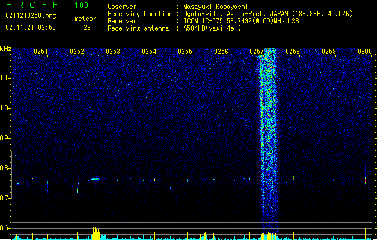Click the antenna value A504HB(yagi 4el)
This screenshot has height=240, width=378.
212,28
